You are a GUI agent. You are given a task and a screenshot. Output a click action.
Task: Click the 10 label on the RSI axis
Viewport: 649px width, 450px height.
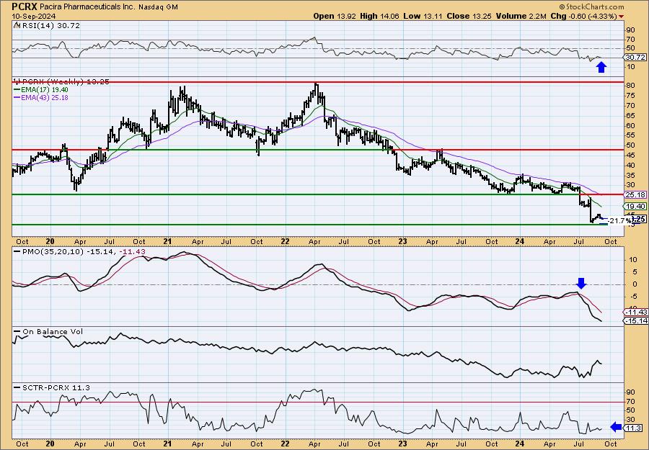point(631,67)
